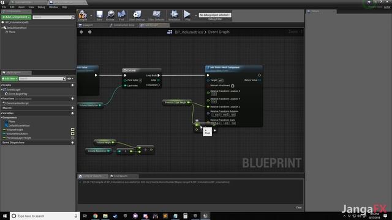Open the Debug menu

coord(42,7)
